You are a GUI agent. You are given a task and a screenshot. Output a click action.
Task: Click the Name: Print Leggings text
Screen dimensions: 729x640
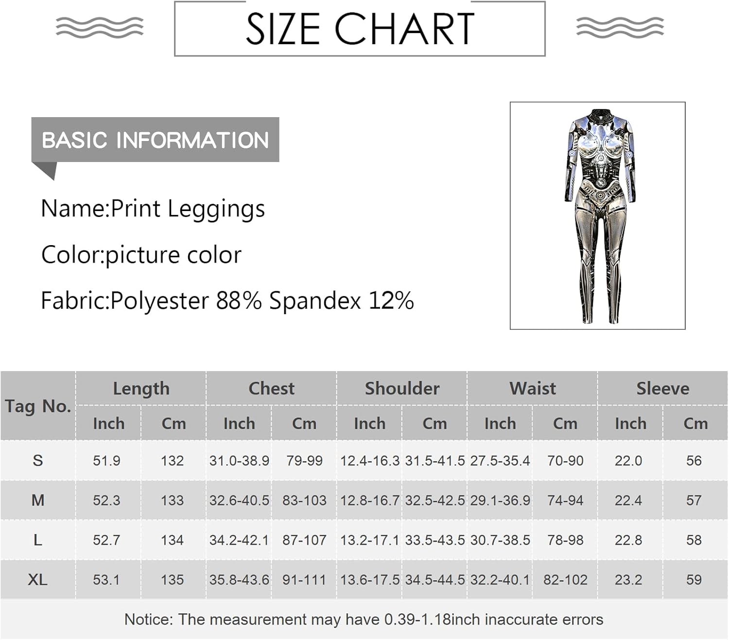(x=153, y=209)
